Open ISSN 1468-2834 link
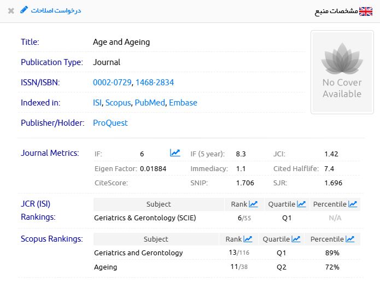This screenshot has height=287, width=380. (x=155, y=83)
